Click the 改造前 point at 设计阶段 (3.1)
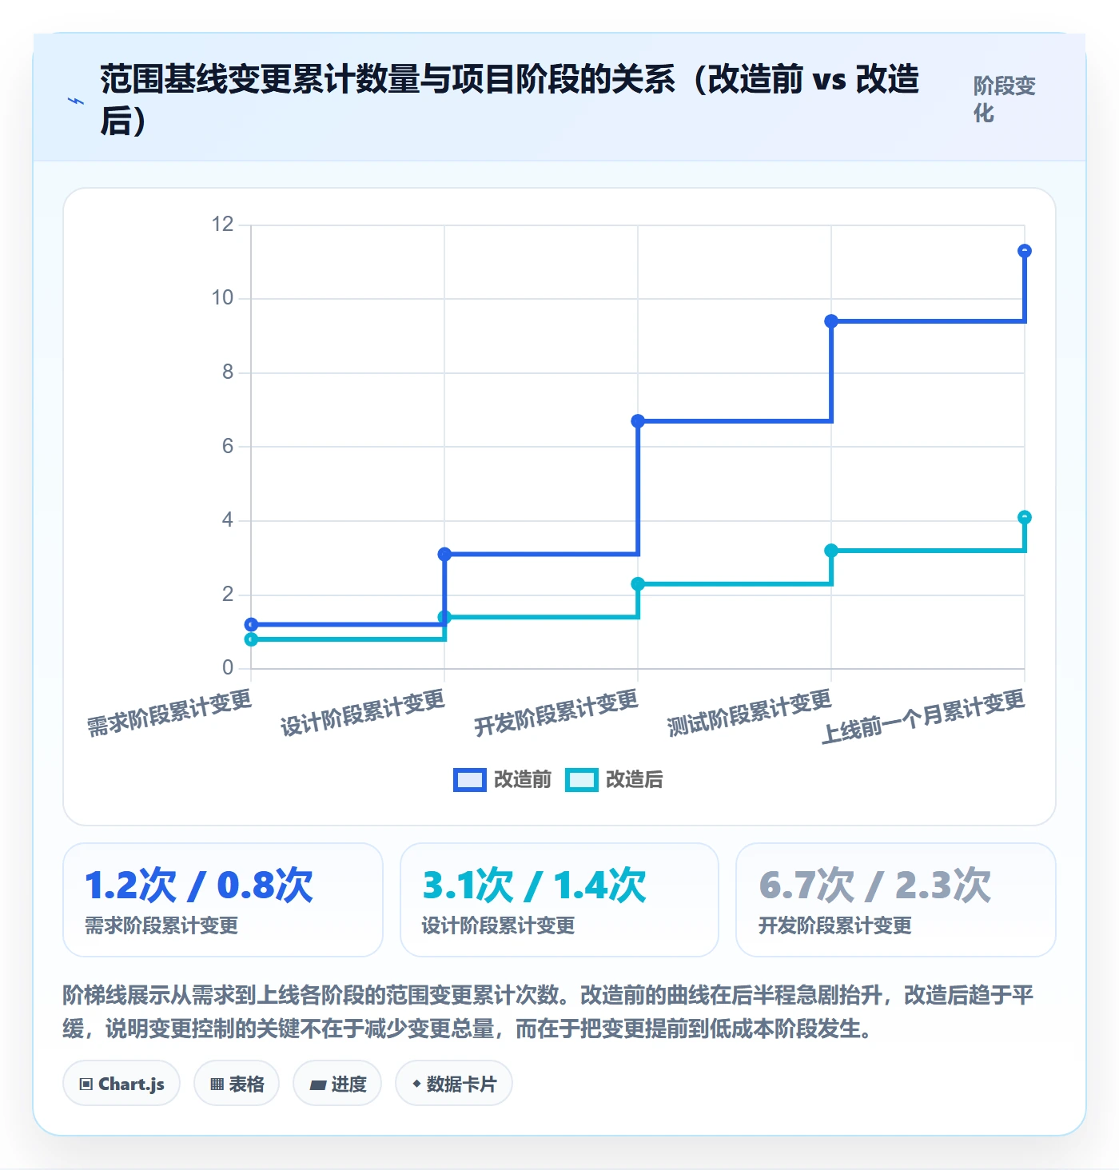The height and width of the screenshot is (1170, 1119). (444, 554)
